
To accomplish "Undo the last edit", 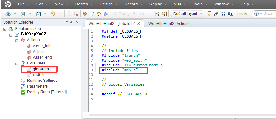I will (53, 14).
